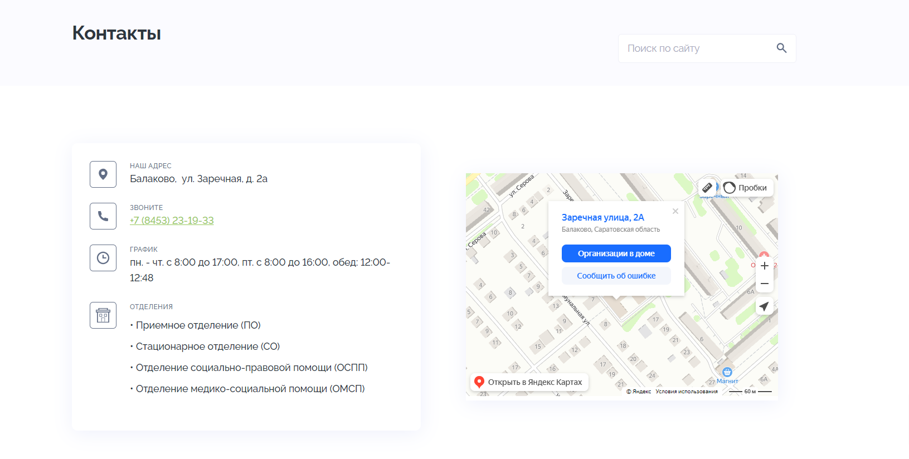Click the Магнит store marker on map
The width and height of the screenshot is (909, 459).
point(727,373)
